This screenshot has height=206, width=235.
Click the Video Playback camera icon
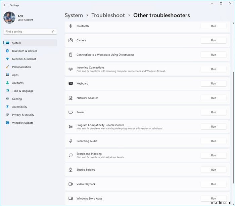pos(70,184)
